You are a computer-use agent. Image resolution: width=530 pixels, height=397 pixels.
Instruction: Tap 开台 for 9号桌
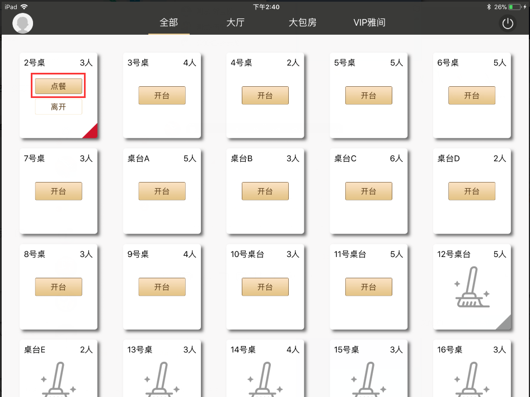(162, 287)
